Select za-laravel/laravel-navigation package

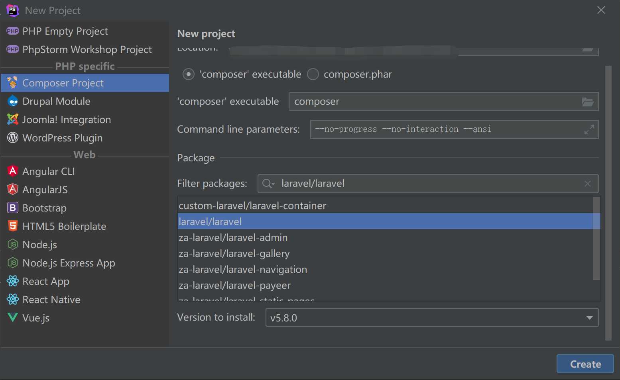[385, 269]
